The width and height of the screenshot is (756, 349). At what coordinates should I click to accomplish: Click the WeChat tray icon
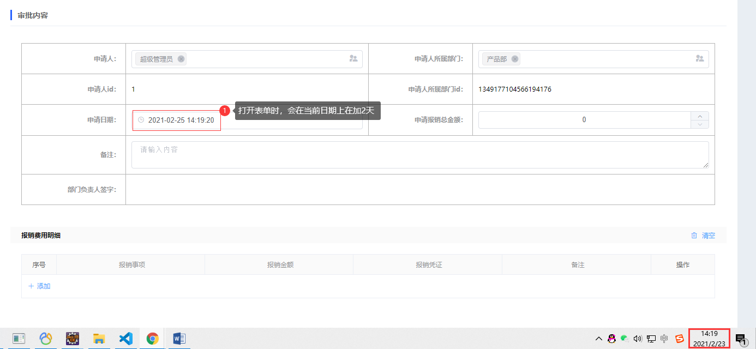pyautogui.click(x=625, y=339)
